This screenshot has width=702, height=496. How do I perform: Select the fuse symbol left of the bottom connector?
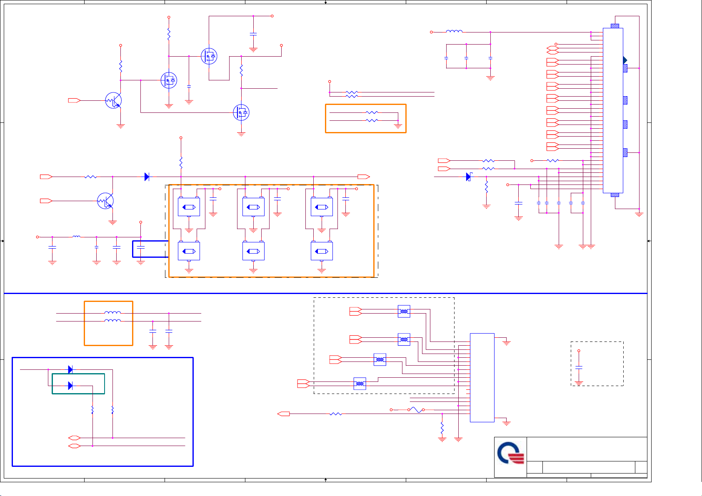click(416, 410)
